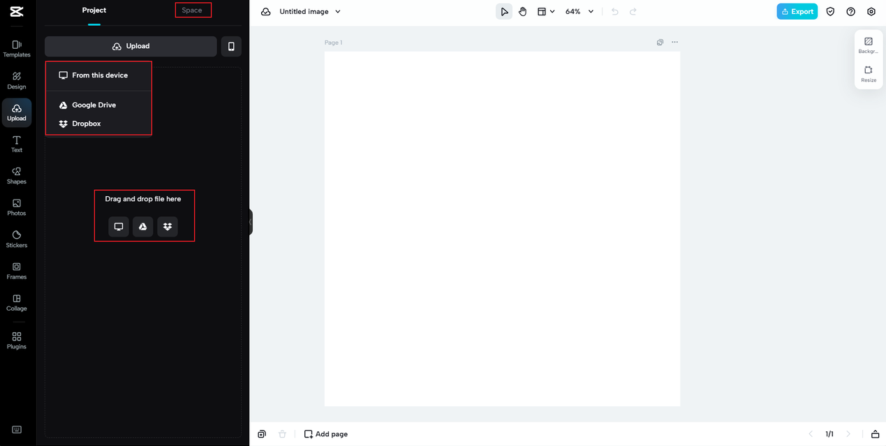Select the Upload sidebar icon
Viewport: 886px width, 446px height.
point(17,112)
